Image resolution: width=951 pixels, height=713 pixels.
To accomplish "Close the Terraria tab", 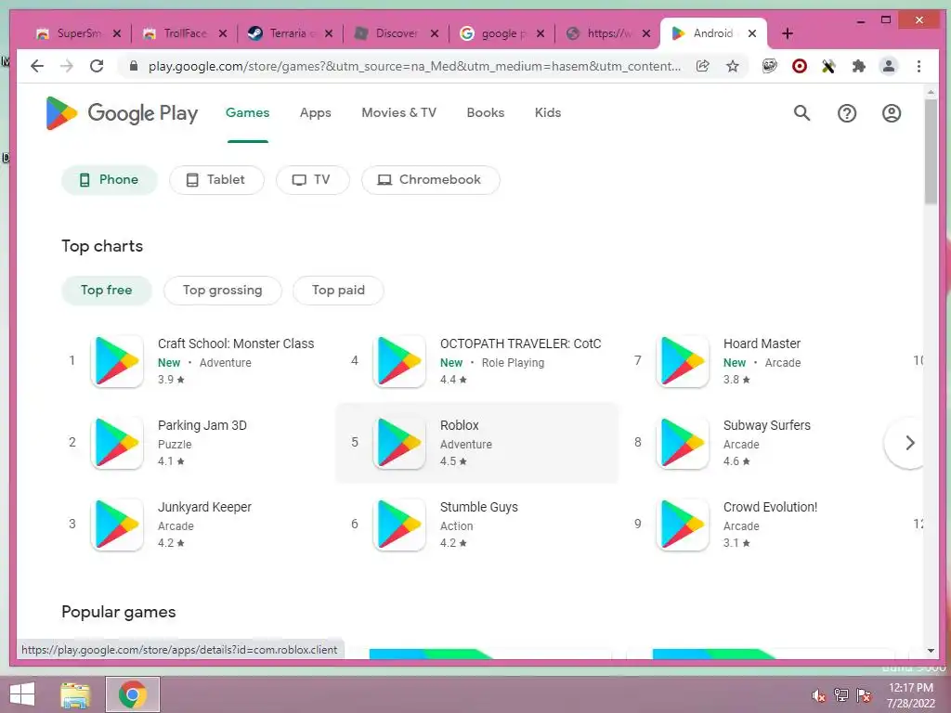I will [x=329, y=33].
